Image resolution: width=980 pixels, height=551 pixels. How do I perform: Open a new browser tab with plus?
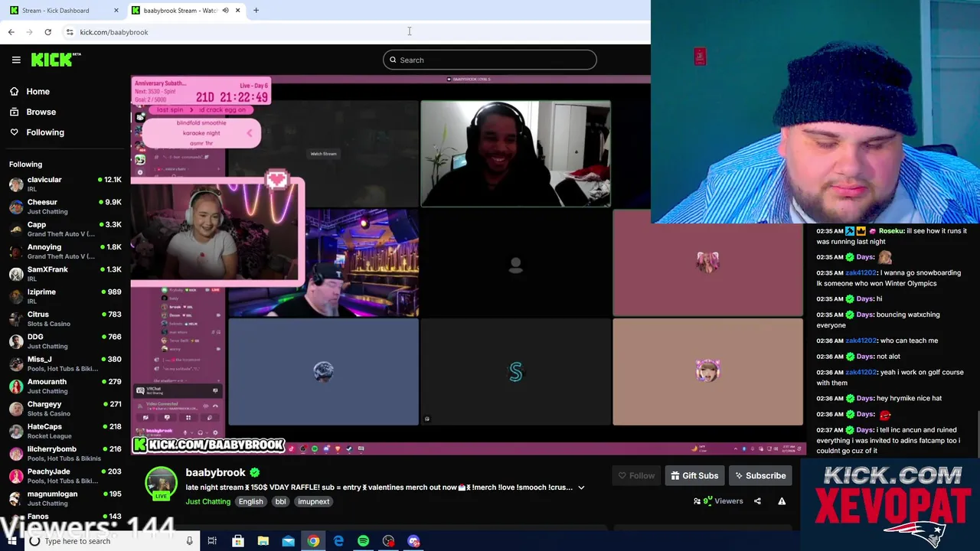tap(256, 11)
